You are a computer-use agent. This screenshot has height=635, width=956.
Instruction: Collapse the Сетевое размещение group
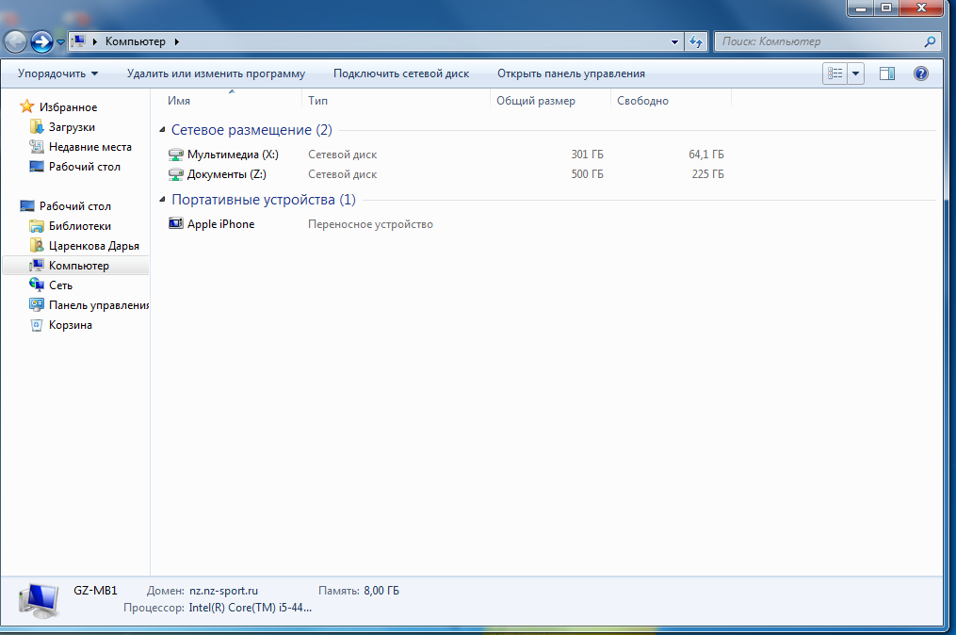tap(163, 130)
